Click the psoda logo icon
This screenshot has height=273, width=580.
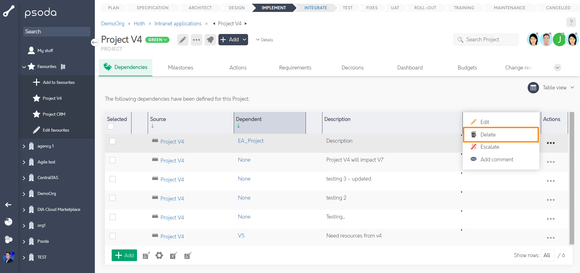tap(9, 11)
